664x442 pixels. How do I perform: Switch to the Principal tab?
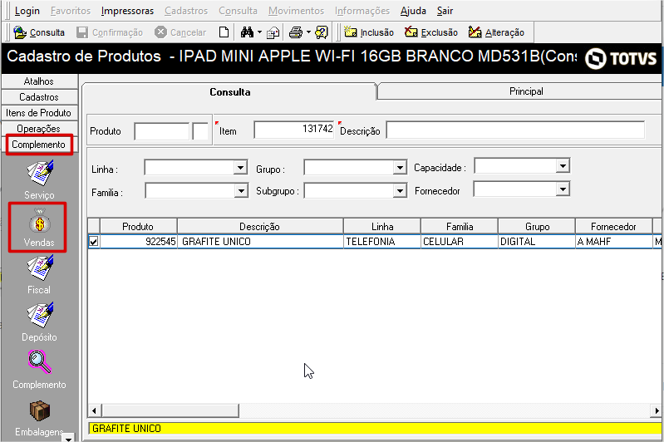coord(520,91)
